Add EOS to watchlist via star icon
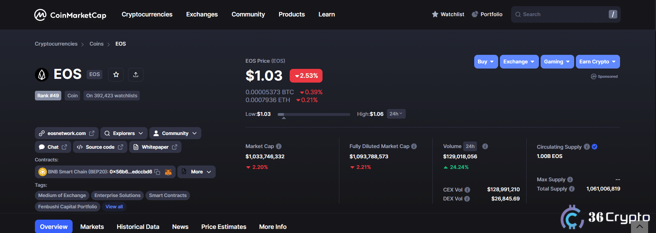The height and width of the screenshot is (233, 656). 116,74
